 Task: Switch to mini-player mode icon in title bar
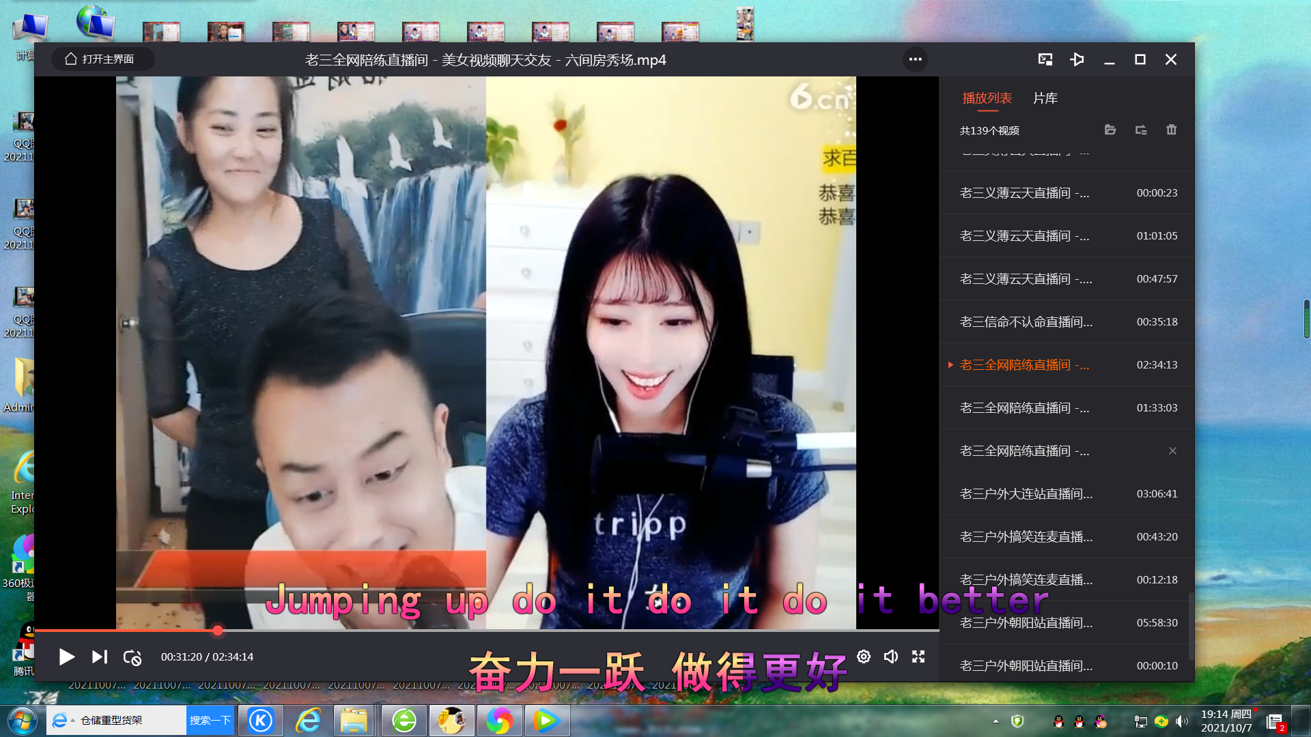pyautogui.click(x=1045, y=59)
